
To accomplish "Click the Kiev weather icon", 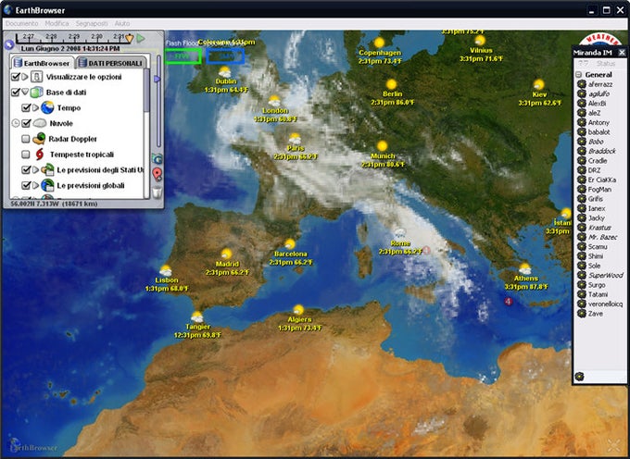I will click(x=539, y=84).
